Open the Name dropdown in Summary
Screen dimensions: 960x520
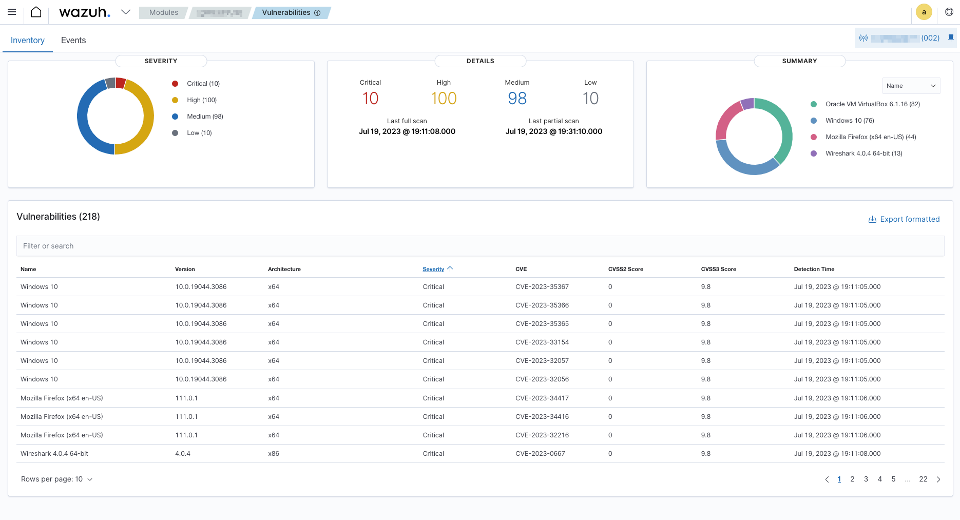coord(911,86)
